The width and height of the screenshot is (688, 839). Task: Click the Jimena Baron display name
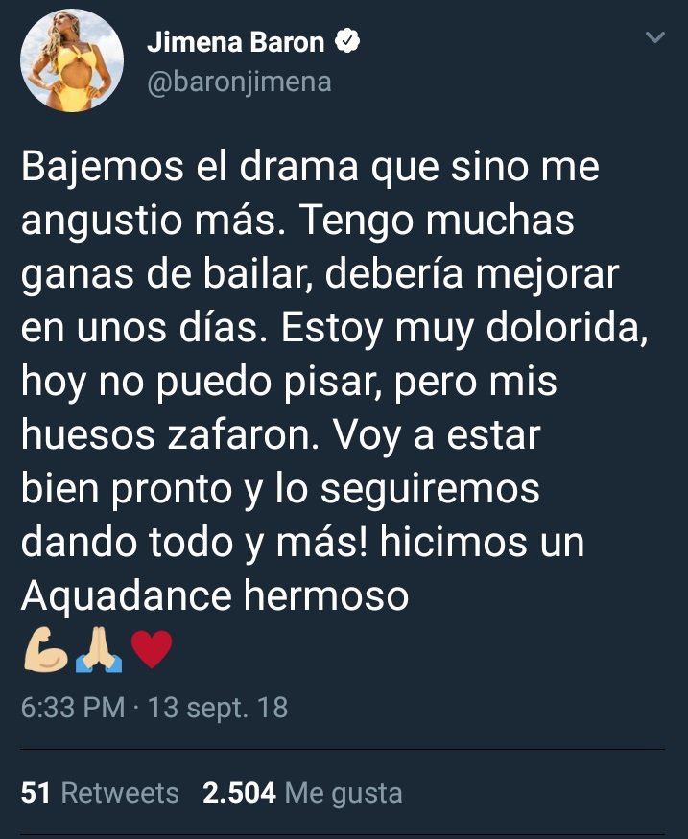click(x=236, y=42)
